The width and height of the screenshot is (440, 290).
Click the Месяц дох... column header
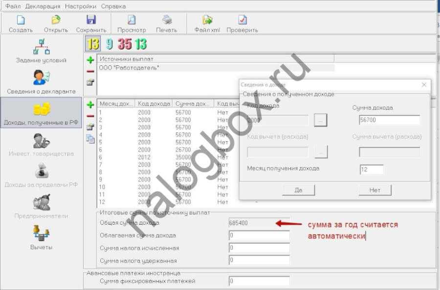pyautogui.click(x=116, y=103)
